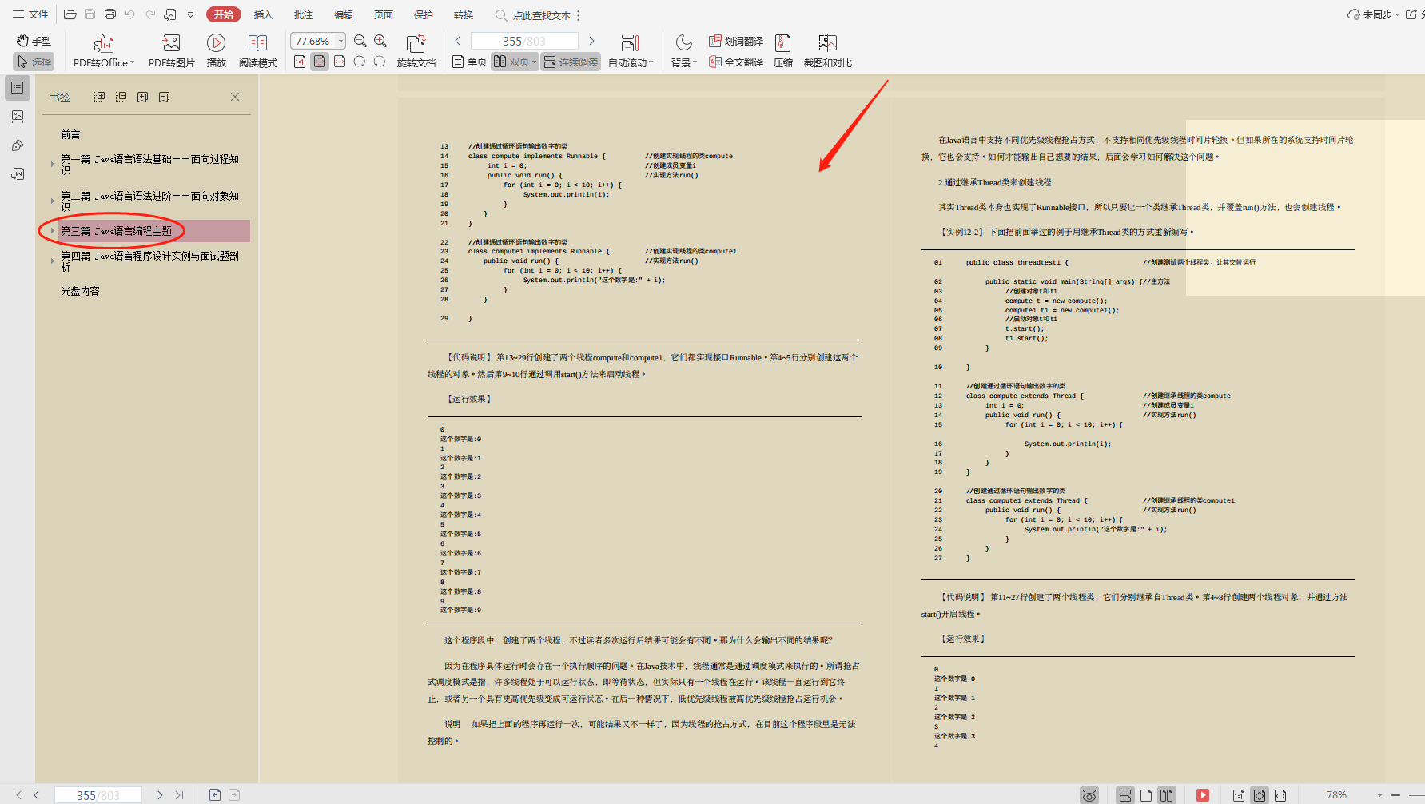This screenshot has width=1425, height=804.
Task: Jump to last page in the status bar
Action: tap(179, 795)
